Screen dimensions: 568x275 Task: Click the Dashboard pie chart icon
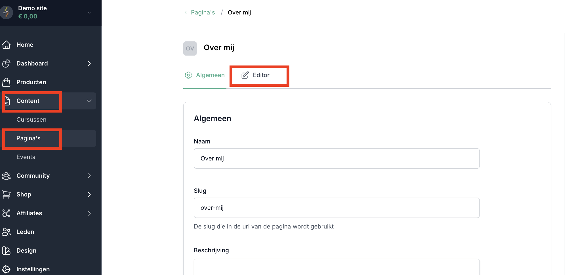[x=6, y=64]
